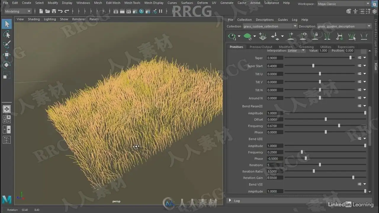379x213 pixels.
Task: Toggle guide visibility eye icon
Action: pos(303,36)
